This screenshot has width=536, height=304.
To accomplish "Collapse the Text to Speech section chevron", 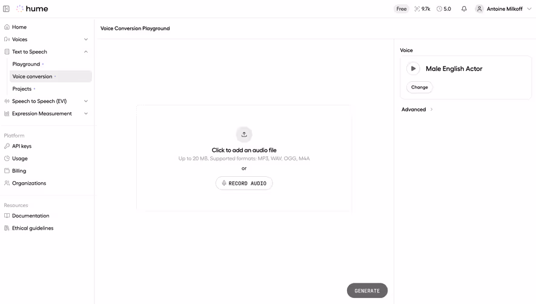I will [86, 51].
